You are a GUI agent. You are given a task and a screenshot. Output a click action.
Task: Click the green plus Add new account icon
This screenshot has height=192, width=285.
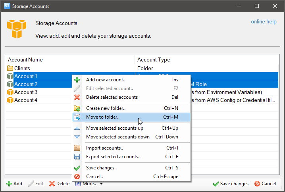[x=77, y=80]
